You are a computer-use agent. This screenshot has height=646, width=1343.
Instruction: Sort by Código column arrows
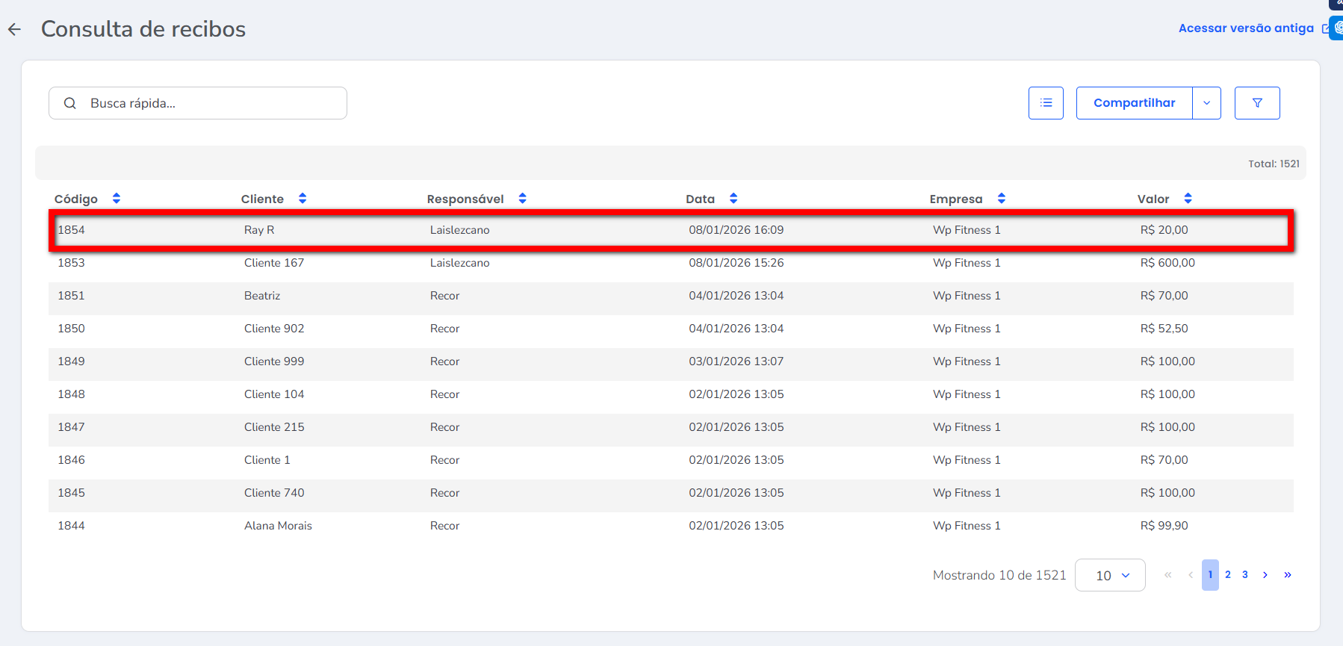(x=117, y=199)
